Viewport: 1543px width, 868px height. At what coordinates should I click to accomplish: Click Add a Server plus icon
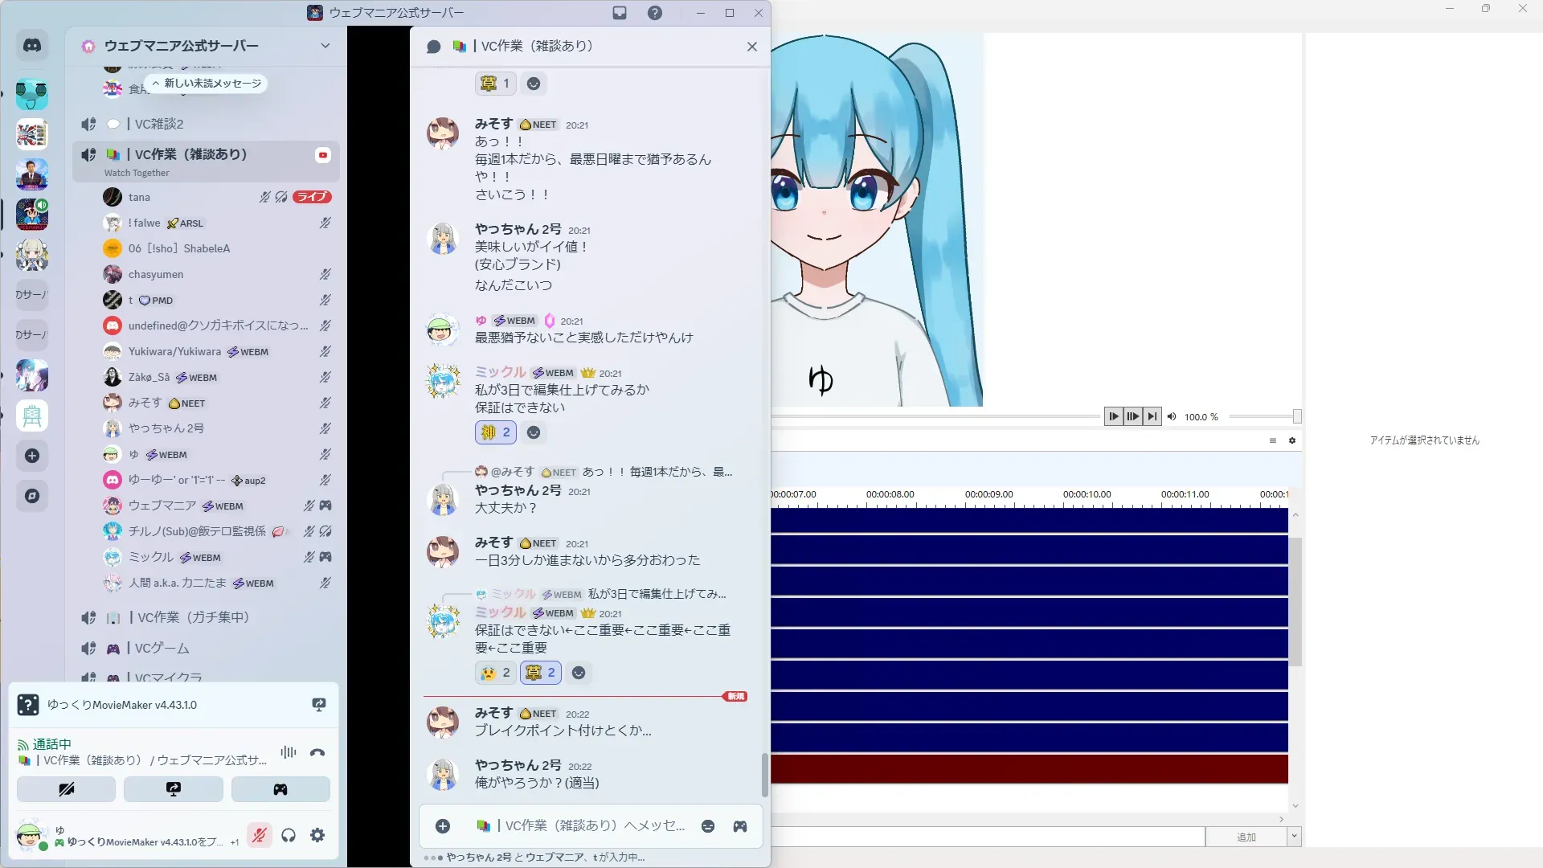[x=32, y=456]
